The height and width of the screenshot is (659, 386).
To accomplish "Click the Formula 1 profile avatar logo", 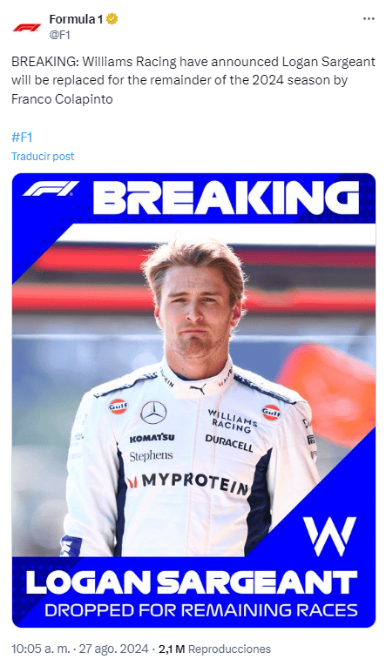I will pos(27,27).
